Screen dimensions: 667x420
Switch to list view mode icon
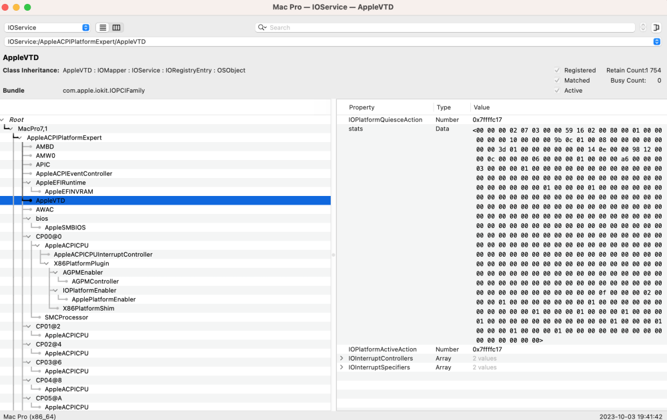[103, 27]
